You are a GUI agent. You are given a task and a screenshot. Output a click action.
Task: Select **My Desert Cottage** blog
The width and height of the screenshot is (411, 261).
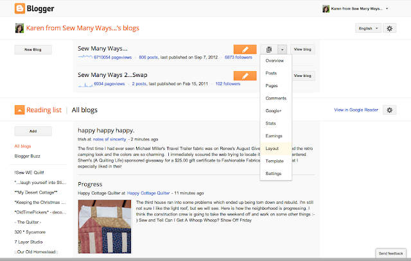pos(36,192)
